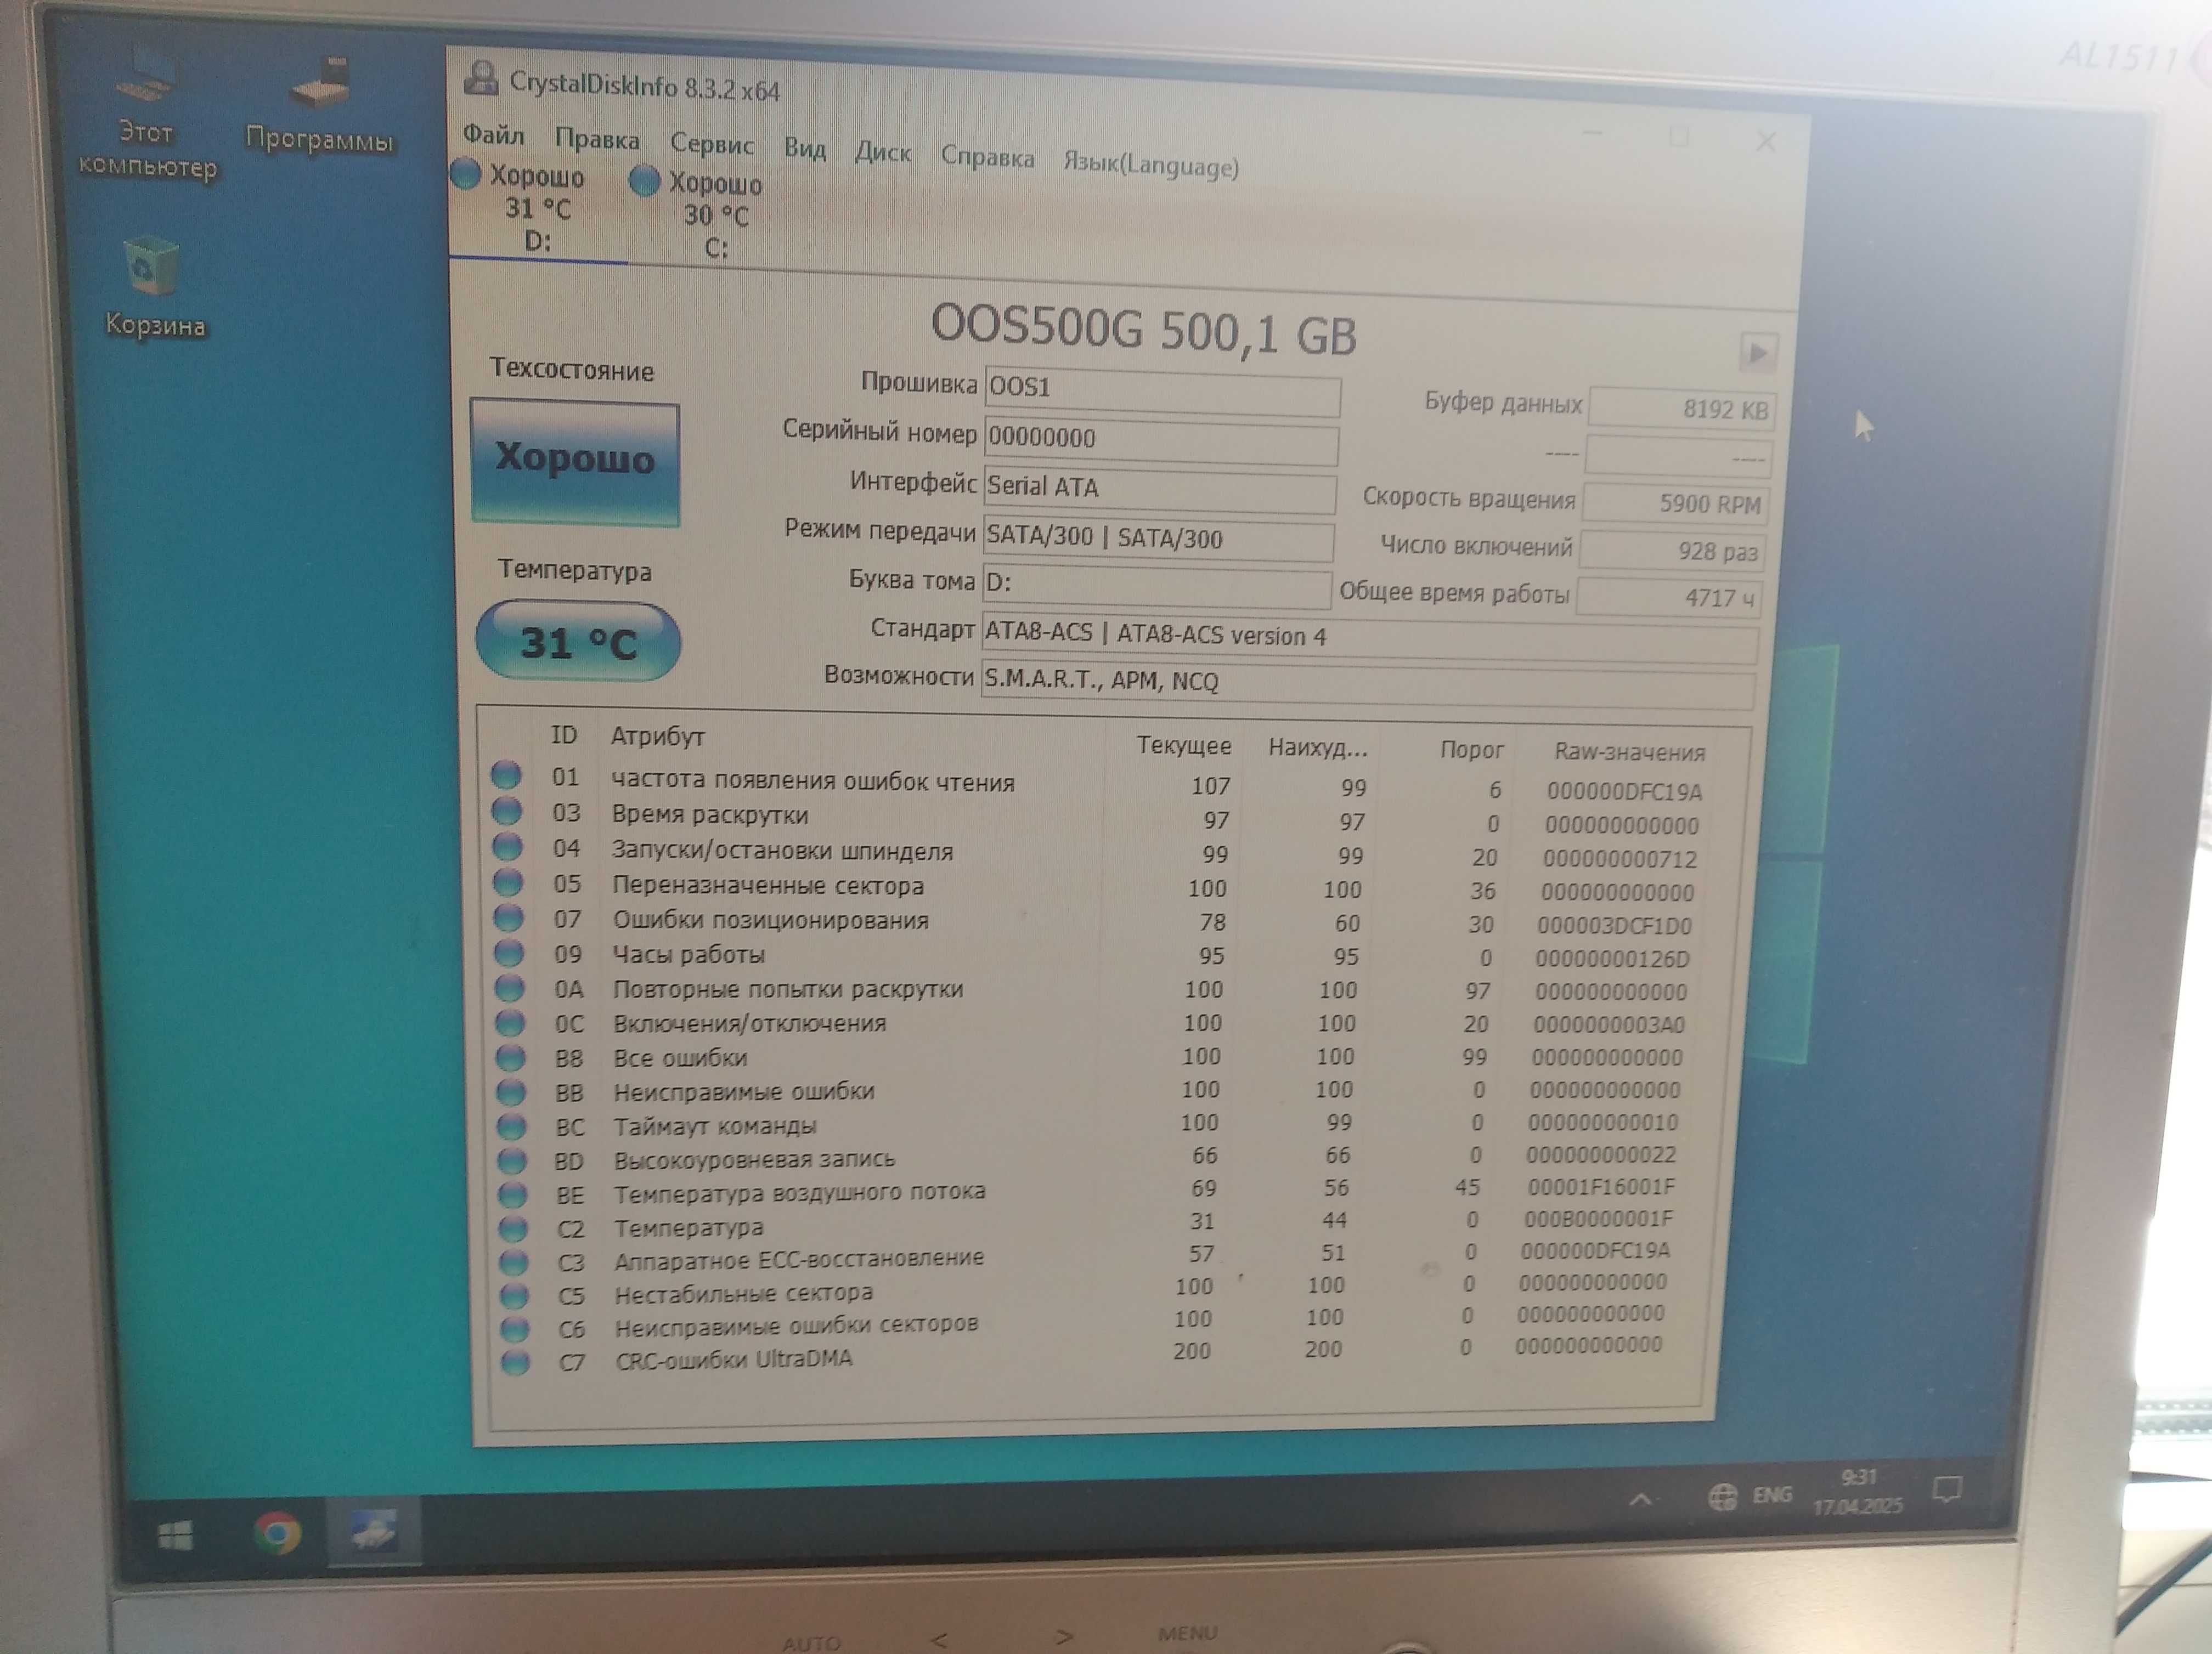Click status circle for attribute 01
Viewport: 2212px width, 1654px height.
tap(506, 775)
